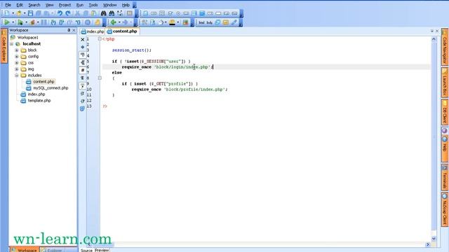Open the dropdown arrow next to New file
Viewport: 449px width, 252px height.
pos(13,13)
